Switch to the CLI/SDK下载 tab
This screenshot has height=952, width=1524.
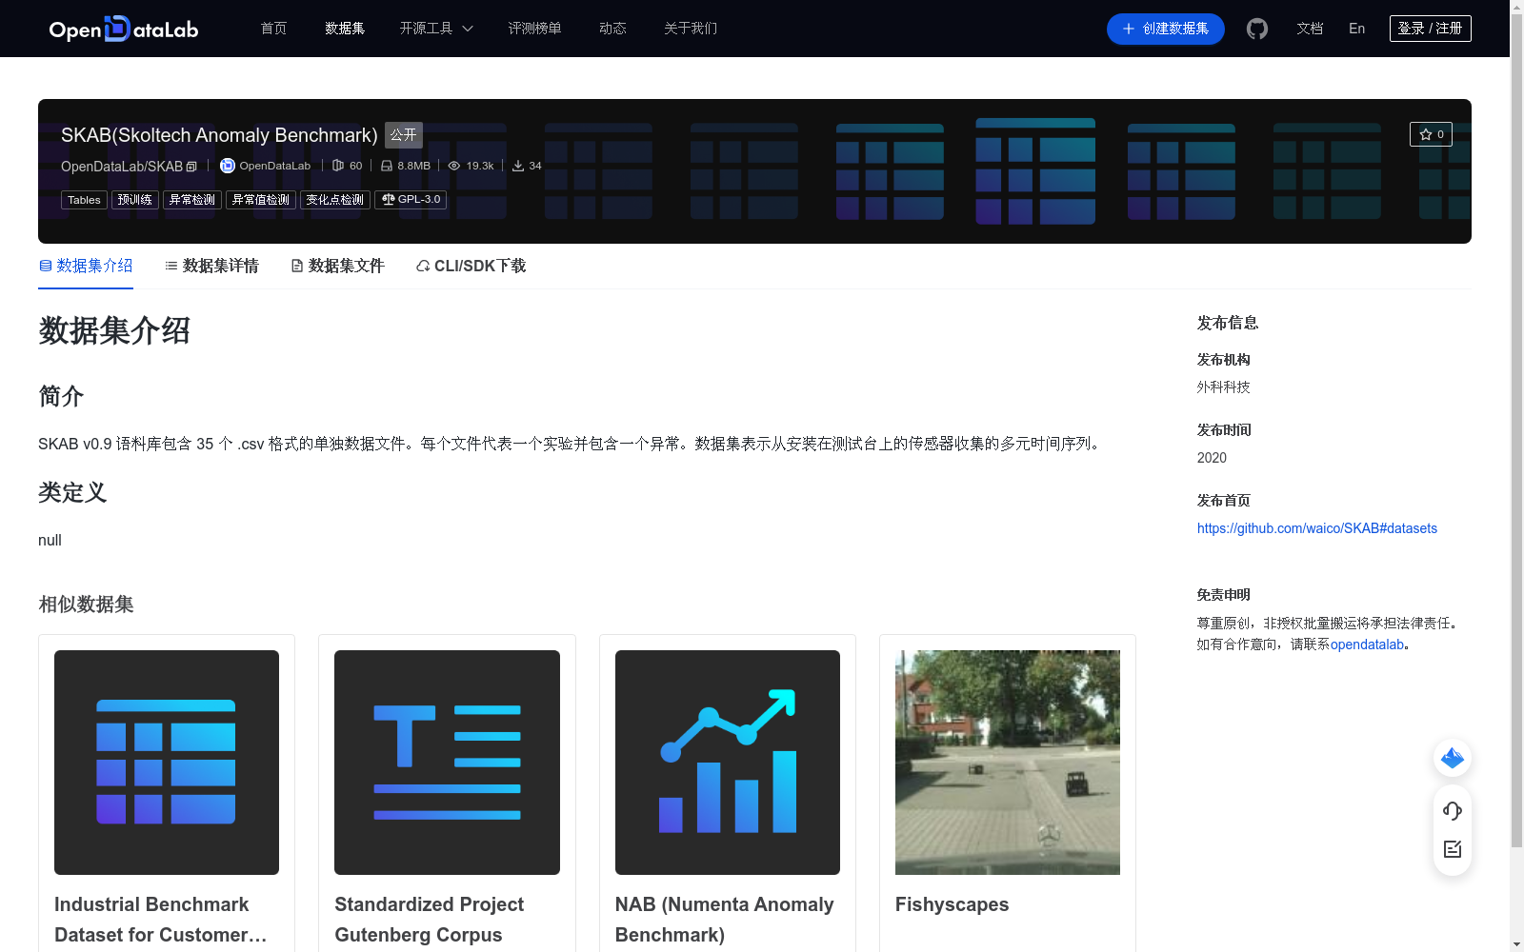point(471,266)
